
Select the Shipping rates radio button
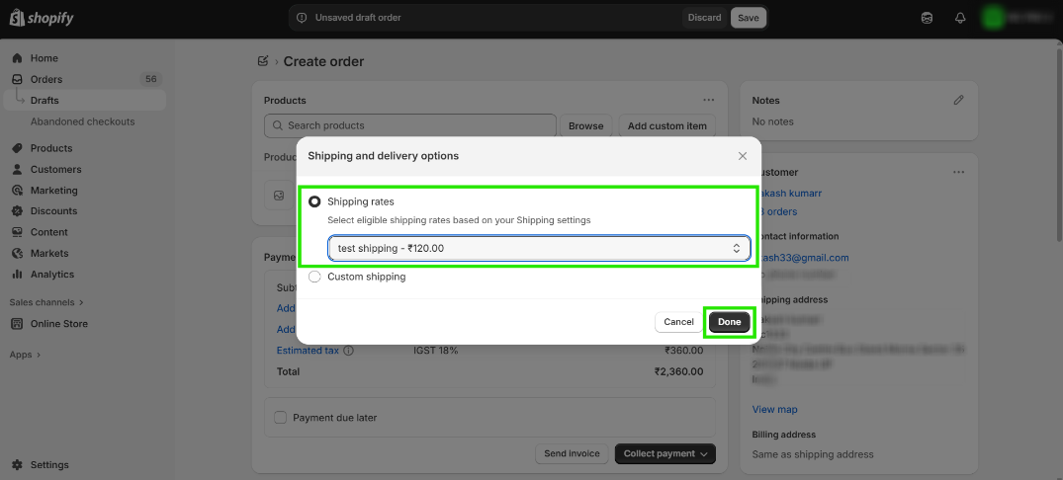pyautogui.click(x=314, y=201)
